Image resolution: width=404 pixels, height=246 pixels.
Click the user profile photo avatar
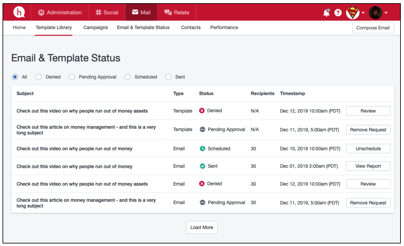(375, 13)
